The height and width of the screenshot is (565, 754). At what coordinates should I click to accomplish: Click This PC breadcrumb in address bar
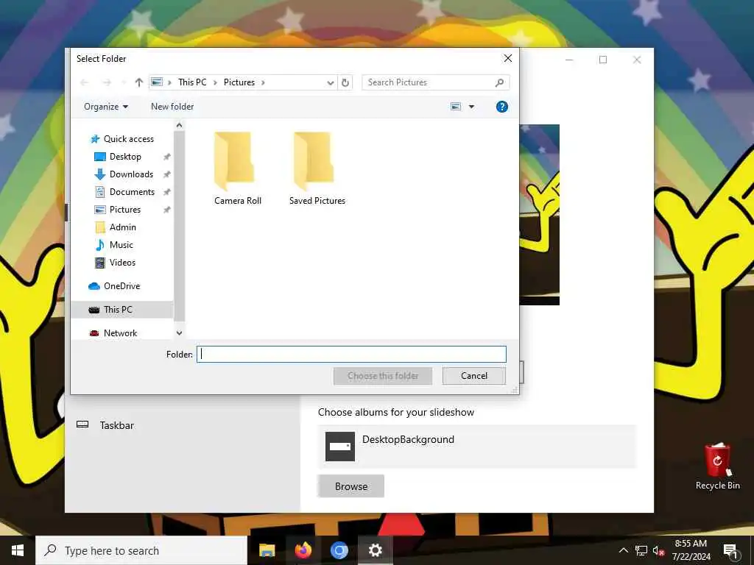(192, 82)
